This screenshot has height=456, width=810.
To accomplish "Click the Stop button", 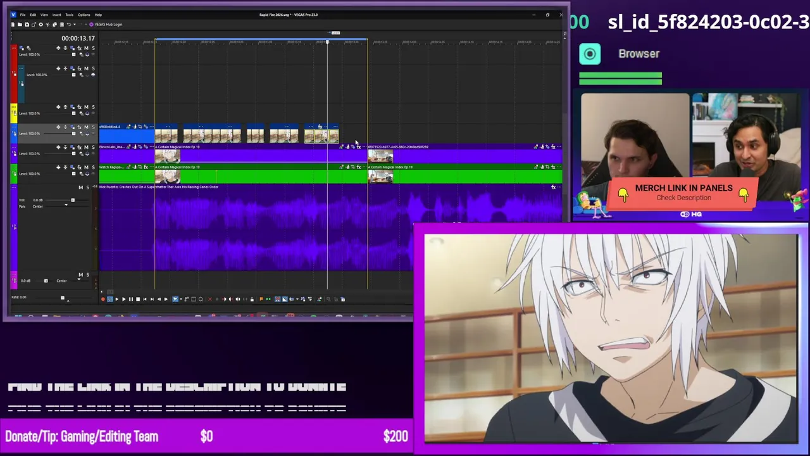I will pos(138,299).
